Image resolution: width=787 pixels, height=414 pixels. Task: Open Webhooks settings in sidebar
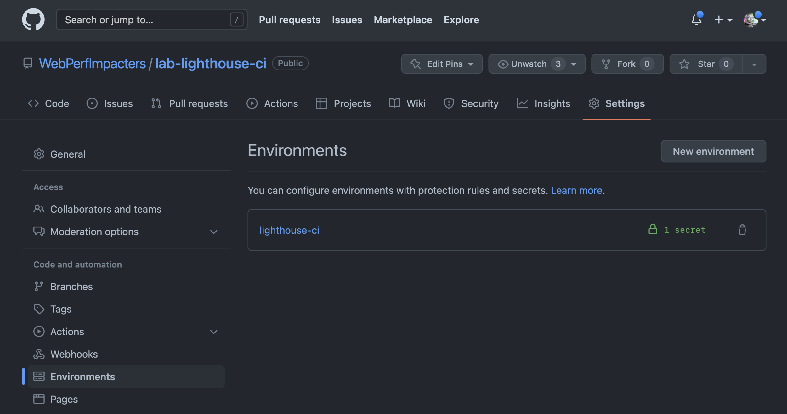click(74, 354)
